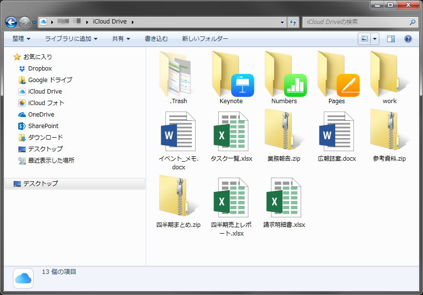Screen dimensions: 423x295
Task: Expand the address bar history dropdown
Action: coord(281,22)
